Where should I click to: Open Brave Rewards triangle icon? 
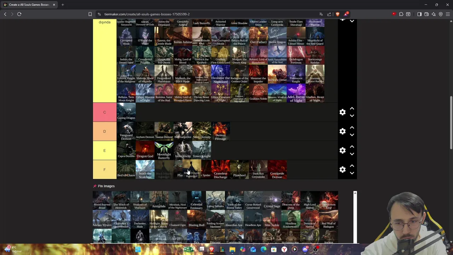pyautogui.click(x=346, y=14)
